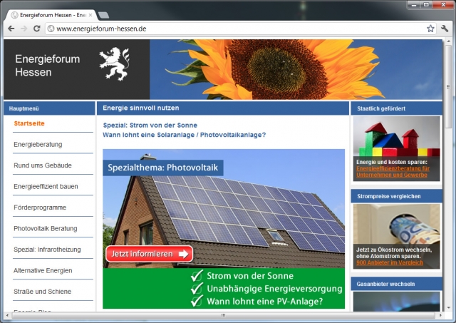Open a new tab with the new-tab button

coord(103,15)
